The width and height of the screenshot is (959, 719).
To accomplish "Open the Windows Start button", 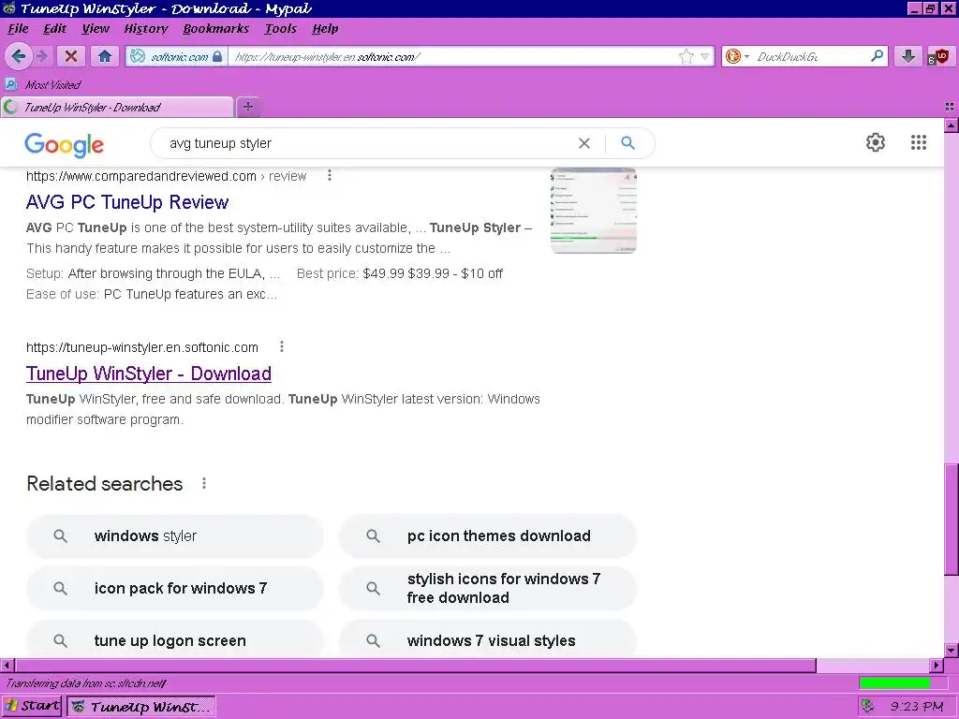I will [x=32, y=706].
